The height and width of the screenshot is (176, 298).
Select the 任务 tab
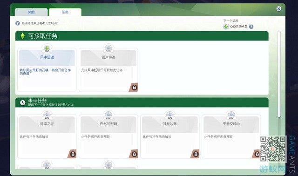pyautogui.click(x=65, y=12)
